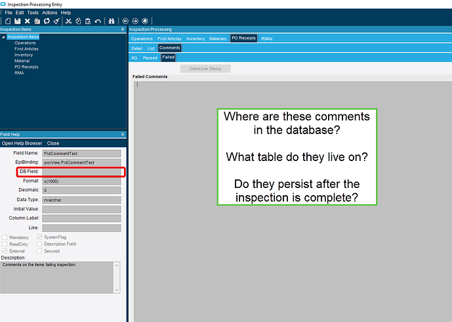Open the PO comments tab
This screenshot has width=452, height=322.
click(x=134, y=58)
